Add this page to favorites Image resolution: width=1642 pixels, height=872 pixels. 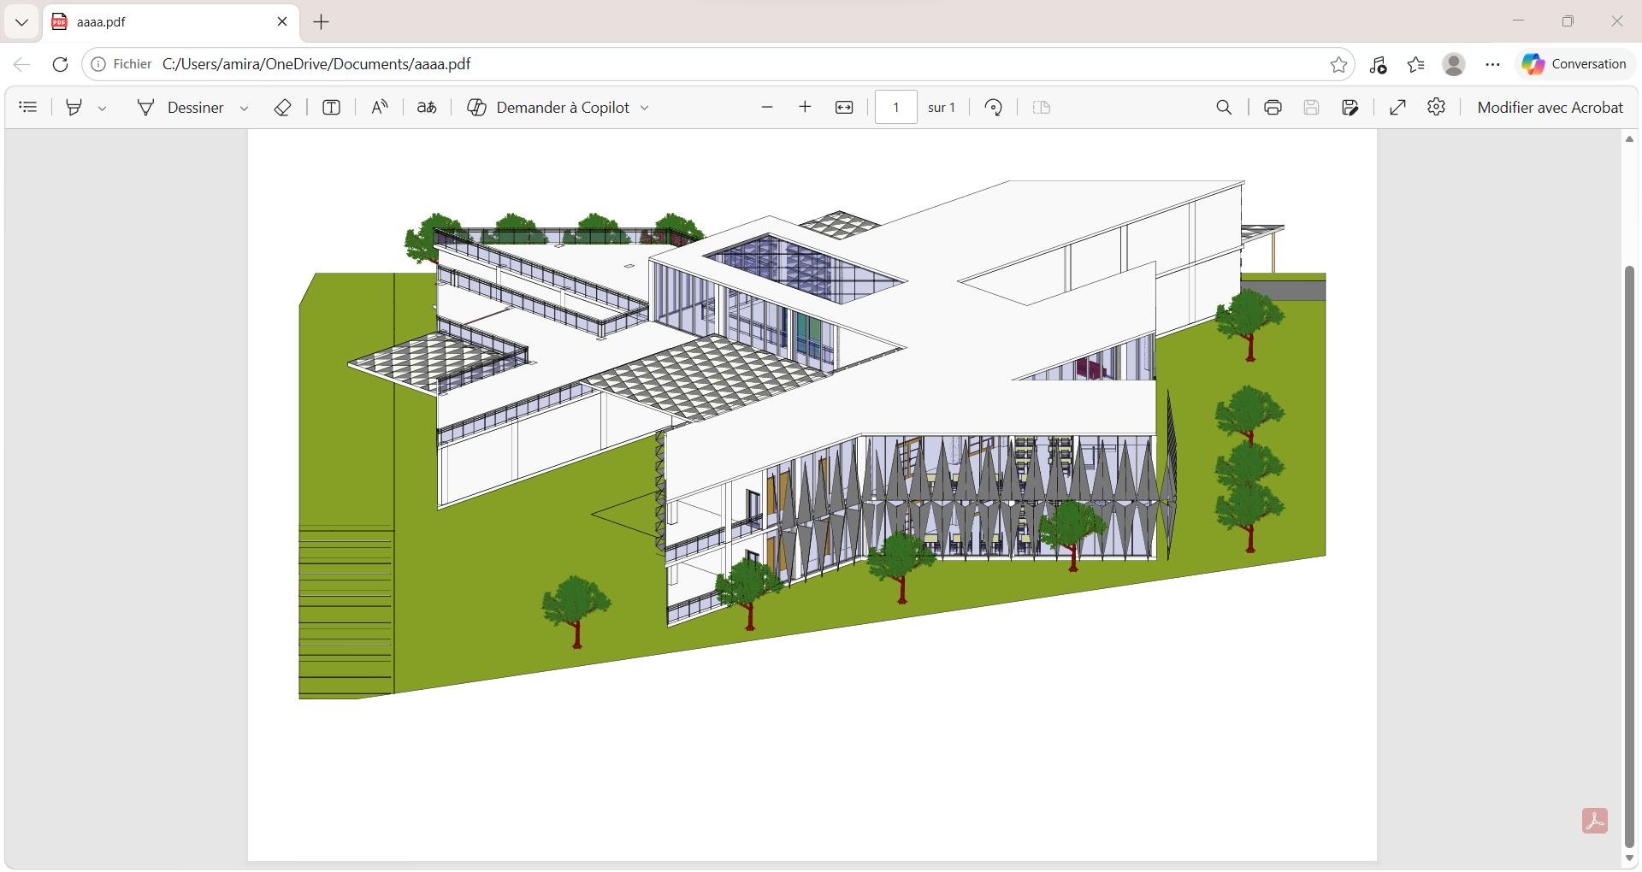click(1338, 65)
